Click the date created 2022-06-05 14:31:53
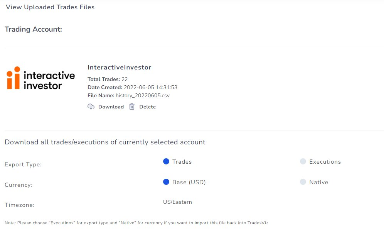Image resolution: width=384 pixels, height=237 pixels. (150, 87)
